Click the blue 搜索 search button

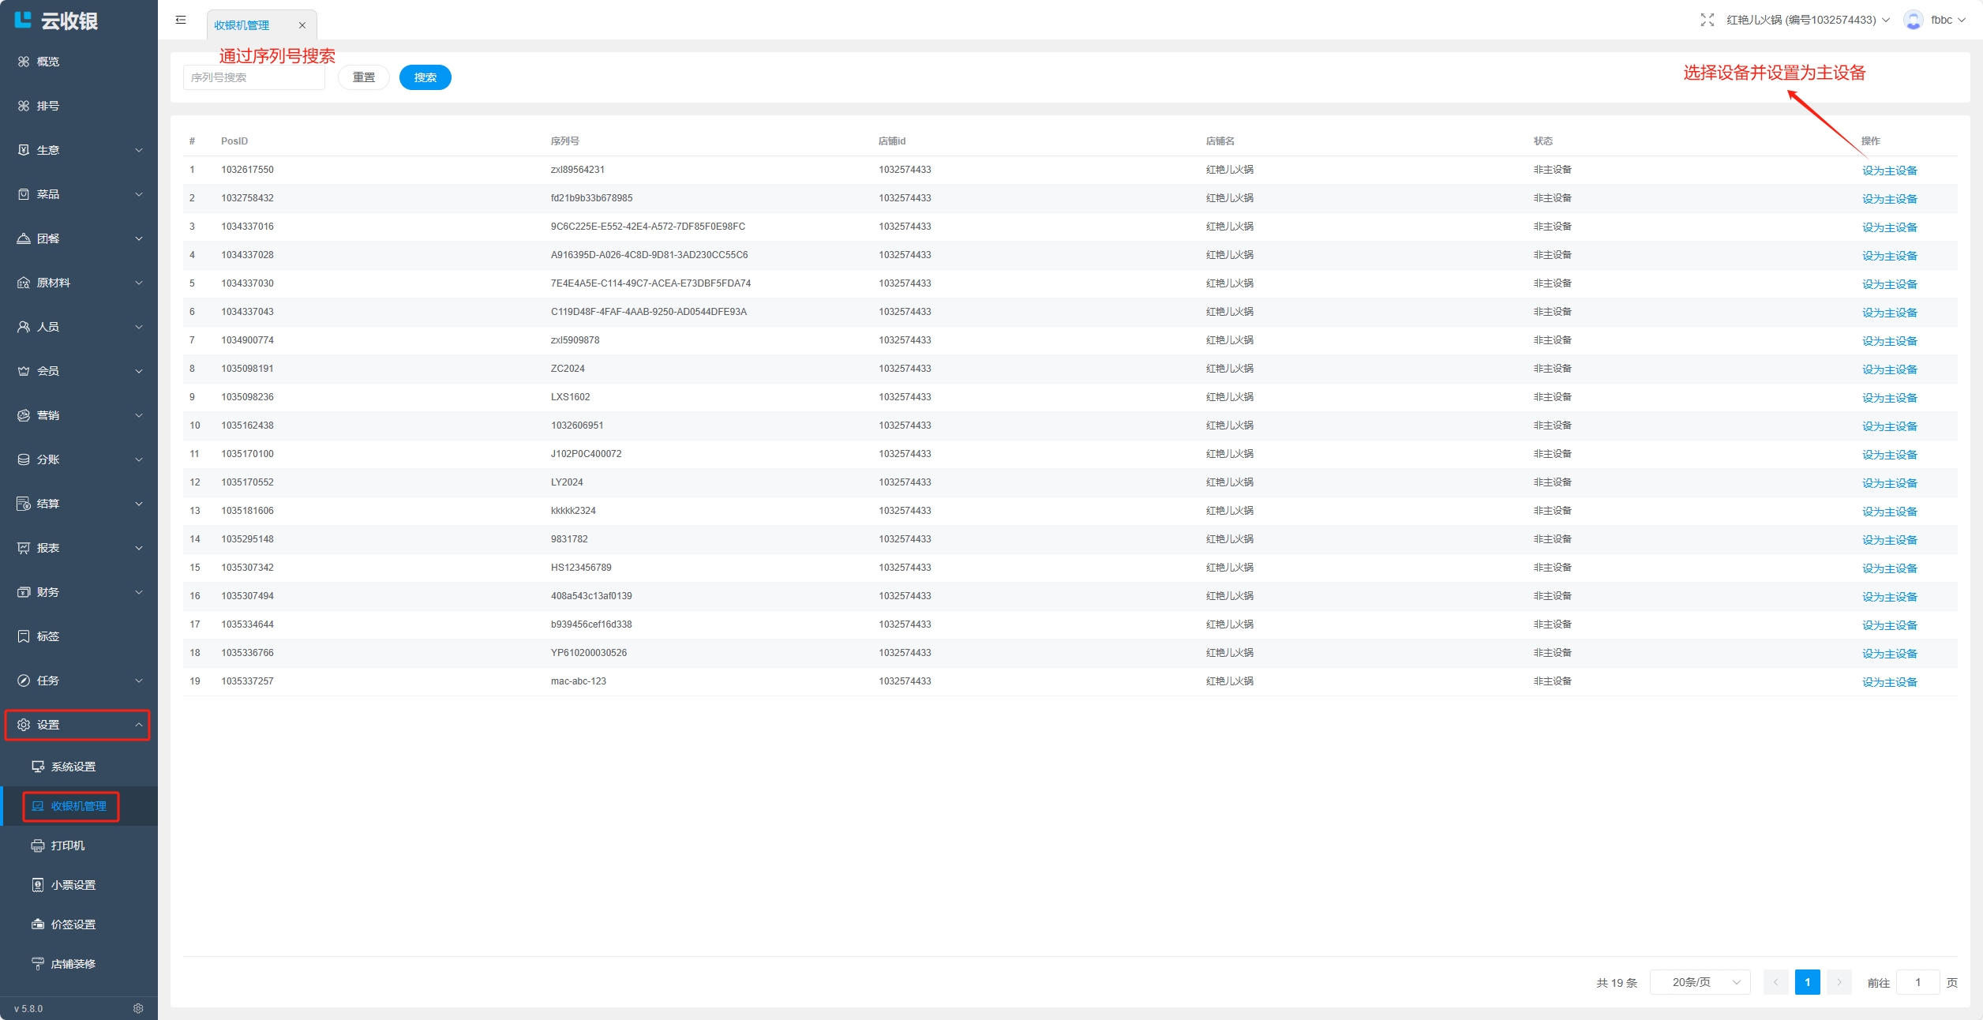(x=425, y=77)
